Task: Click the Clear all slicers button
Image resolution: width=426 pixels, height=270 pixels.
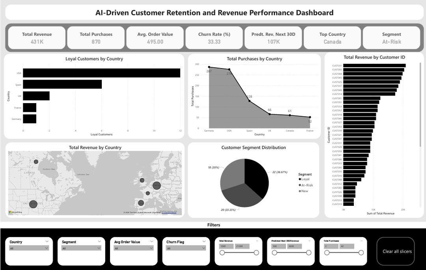Action: click(396, 251)
